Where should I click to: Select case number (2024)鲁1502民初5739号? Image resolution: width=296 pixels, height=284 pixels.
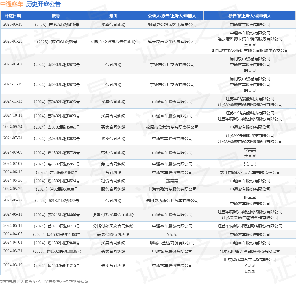coord(56,153)
